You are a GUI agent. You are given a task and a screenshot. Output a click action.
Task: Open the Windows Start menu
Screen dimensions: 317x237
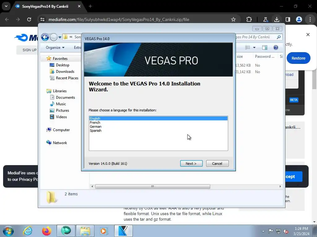click(8, 231)
